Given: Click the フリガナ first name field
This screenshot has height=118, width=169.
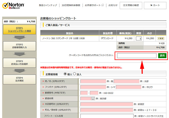Looking at the screenshot, I should (129, 87).
